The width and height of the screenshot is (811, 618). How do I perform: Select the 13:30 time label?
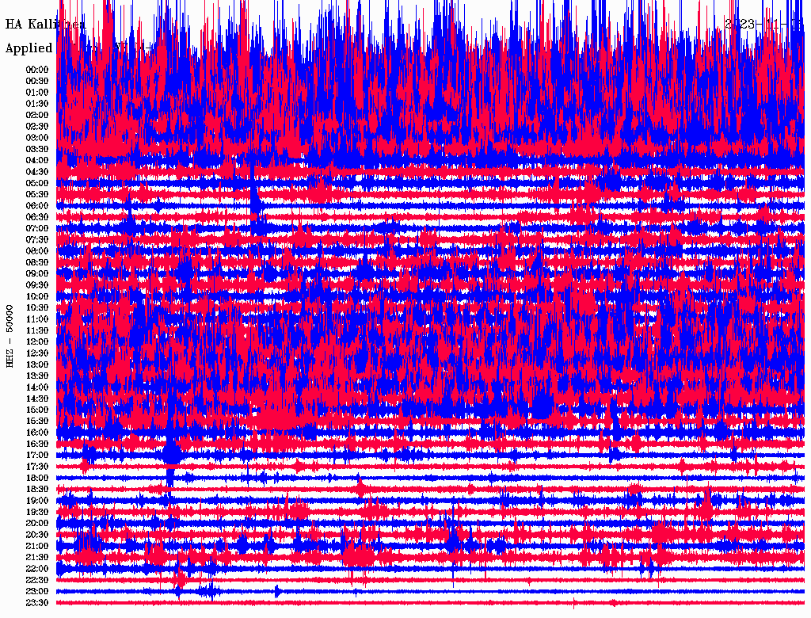point(37,376)
